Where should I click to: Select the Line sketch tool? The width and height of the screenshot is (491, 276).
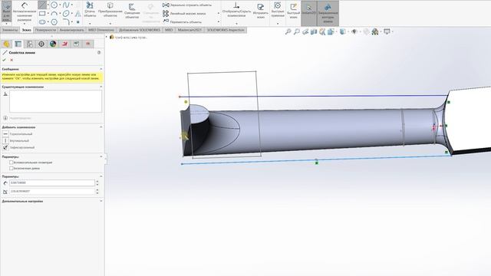[x=42, y=5]
